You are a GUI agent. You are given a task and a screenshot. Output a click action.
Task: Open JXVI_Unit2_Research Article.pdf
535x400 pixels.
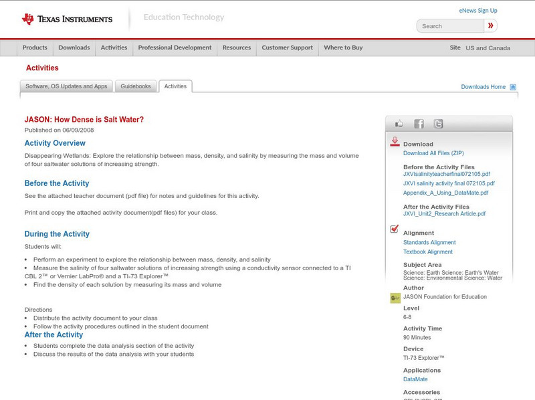444,213
